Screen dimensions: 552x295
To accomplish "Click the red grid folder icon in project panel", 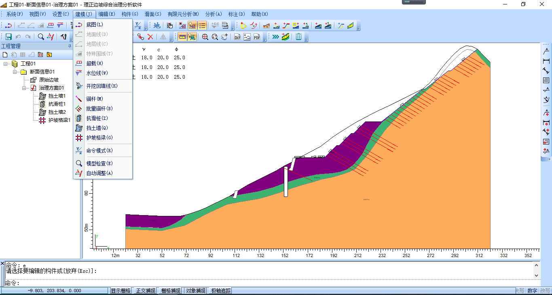I will [x=40, y=54].
